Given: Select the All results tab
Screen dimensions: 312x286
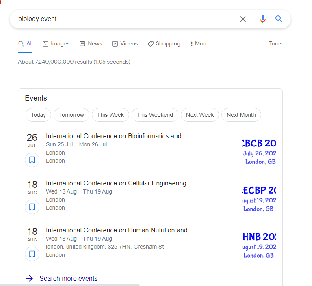Looking at the screenshot, I should point(25,43).
